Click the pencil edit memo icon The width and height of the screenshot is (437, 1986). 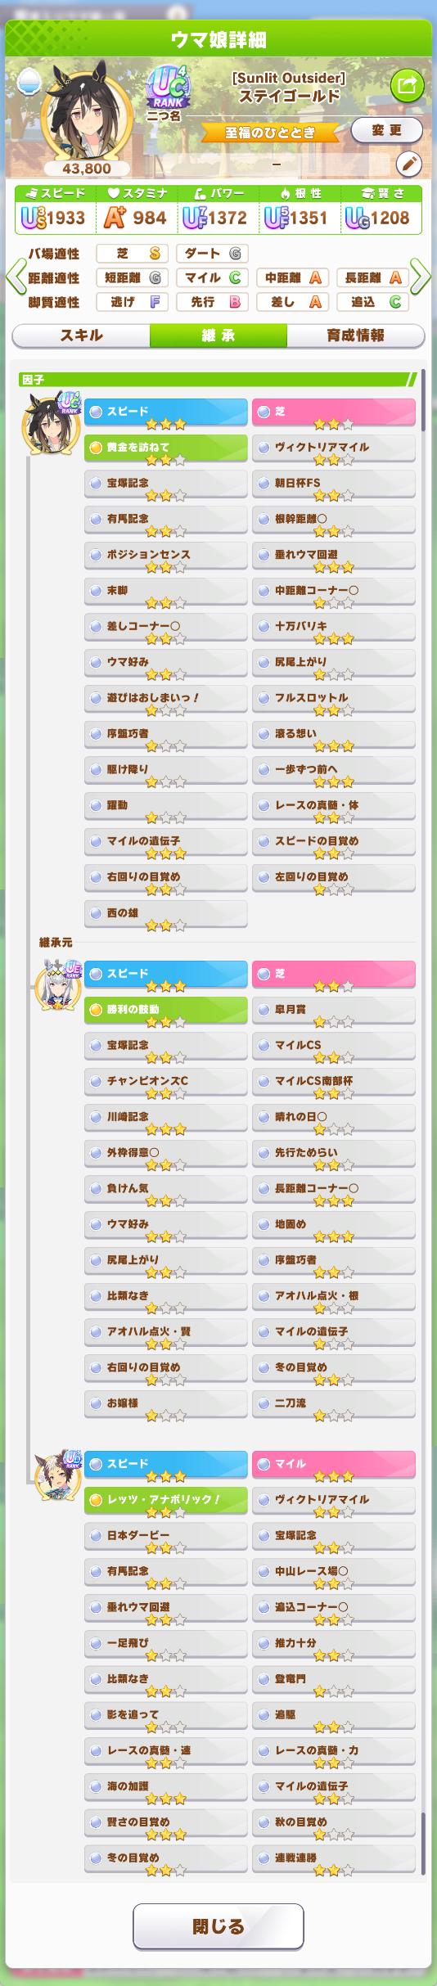(x=408, y=164)
